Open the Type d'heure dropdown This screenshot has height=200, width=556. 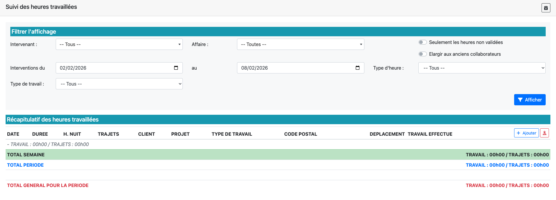coord(482,68)
